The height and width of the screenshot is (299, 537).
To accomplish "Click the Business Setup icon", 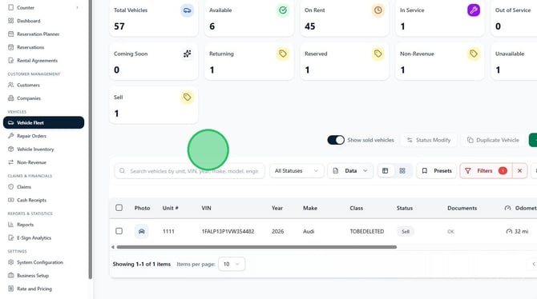I will 11,275.
